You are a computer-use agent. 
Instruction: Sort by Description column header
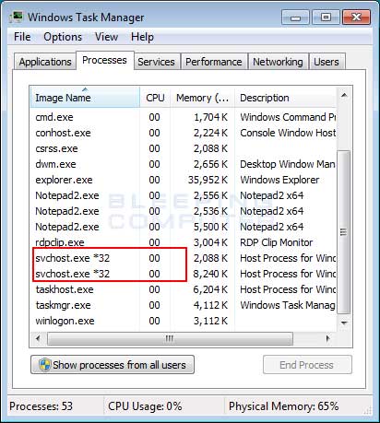coord(285,98)
